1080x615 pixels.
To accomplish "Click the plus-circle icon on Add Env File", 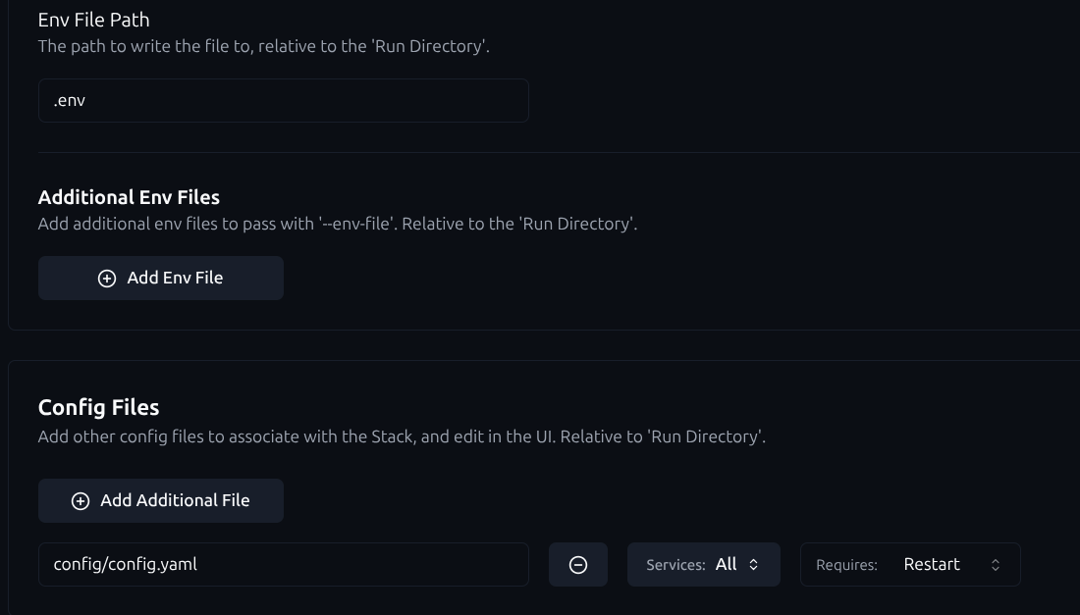I will pyautogui.click(x=107, y=279).
